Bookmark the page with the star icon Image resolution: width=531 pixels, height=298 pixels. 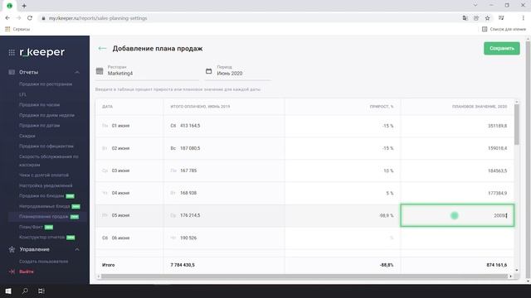coord(487,18)
